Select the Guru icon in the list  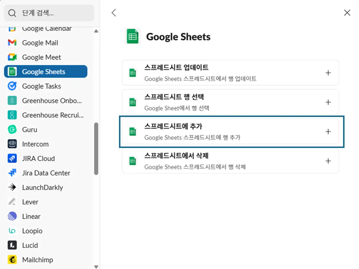coord(12,130)
